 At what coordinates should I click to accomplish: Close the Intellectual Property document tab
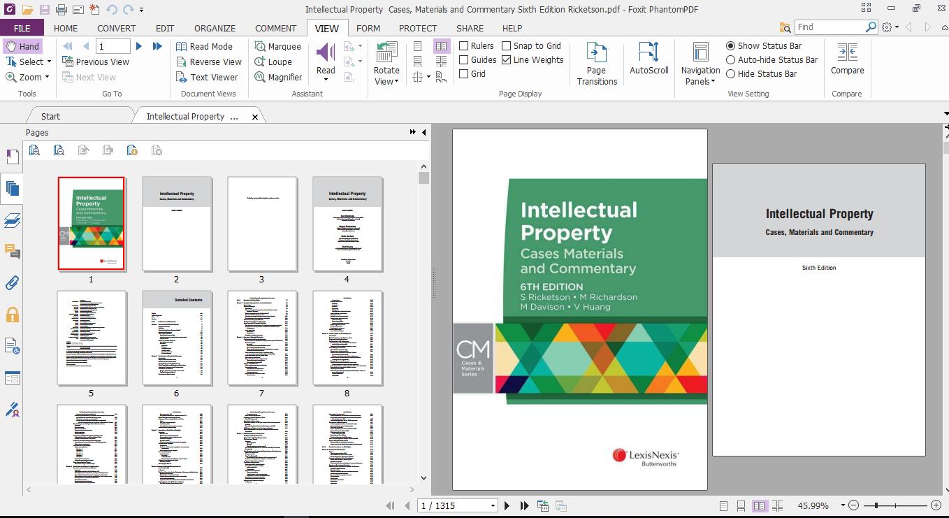coord(255,117)
